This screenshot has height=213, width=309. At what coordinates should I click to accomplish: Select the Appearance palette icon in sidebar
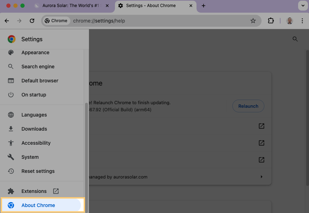pyautogui.click(x=11, y=52)
